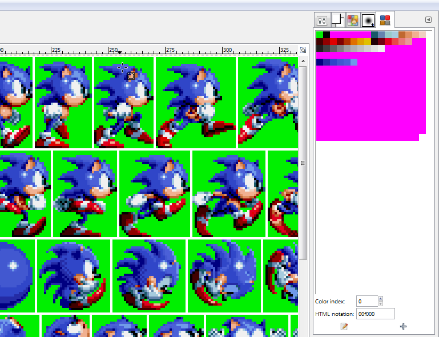439x337 pixels.
Task: Choose the pale teal swatch in first row
Action: (x=388, y=35)
